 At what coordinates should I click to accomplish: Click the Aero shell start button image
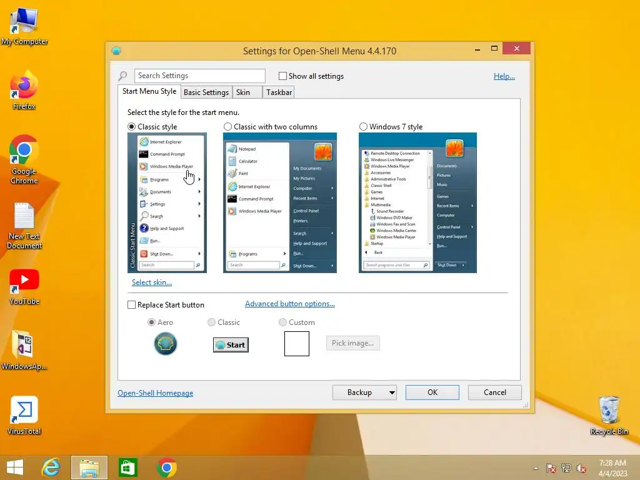[165, 344]
